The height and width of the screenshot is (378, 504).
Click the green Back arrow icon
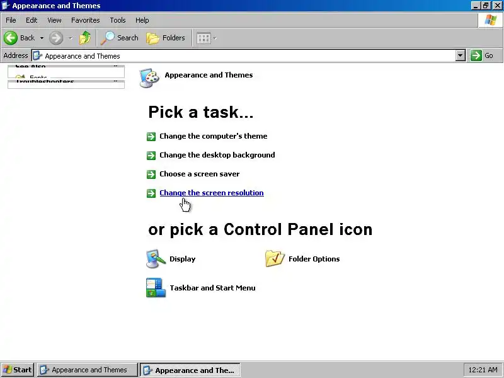pyautogui.click(x=11, y=38)
